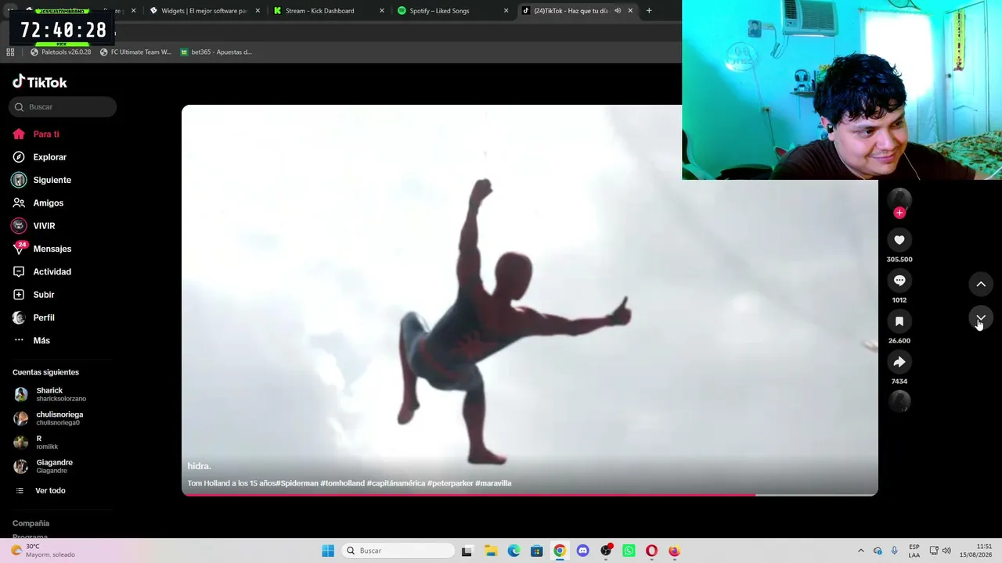Open comments on the Spiderman video

point(899,281)
